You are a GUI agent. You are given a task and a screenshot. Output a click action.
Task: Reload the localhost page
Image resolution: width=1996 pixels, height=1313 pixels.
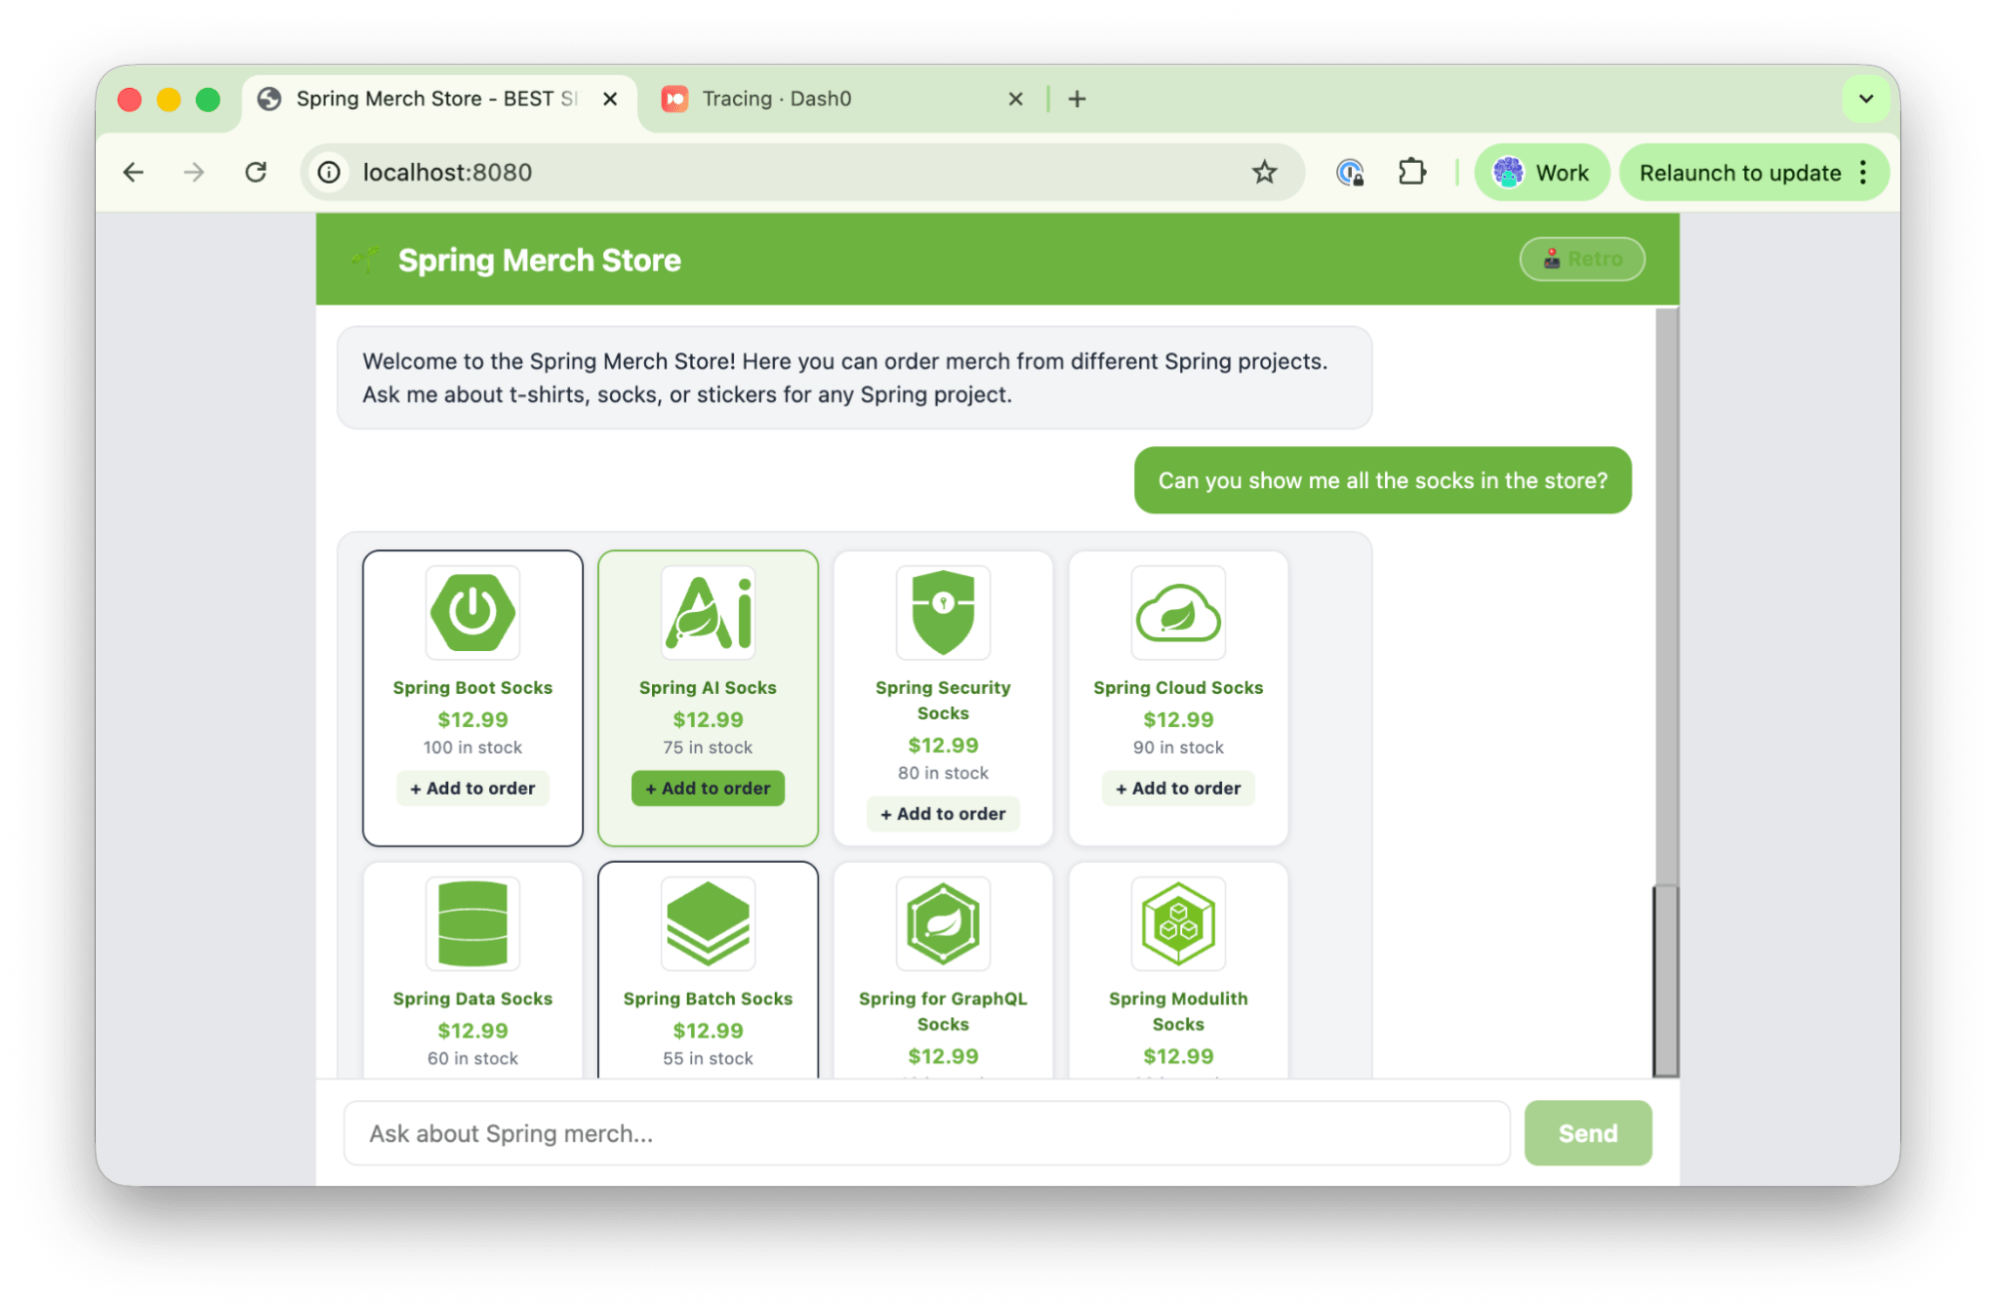[x=256, y=173]
